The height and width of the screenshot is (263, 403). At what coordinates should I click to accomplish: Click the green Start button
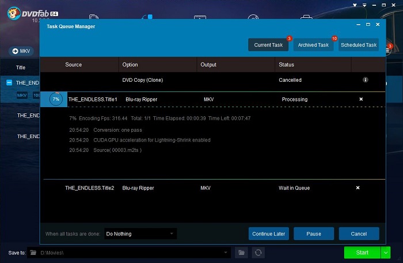tap(362, 253)
